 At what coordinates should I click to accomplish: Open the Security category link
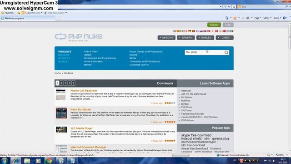133,55
